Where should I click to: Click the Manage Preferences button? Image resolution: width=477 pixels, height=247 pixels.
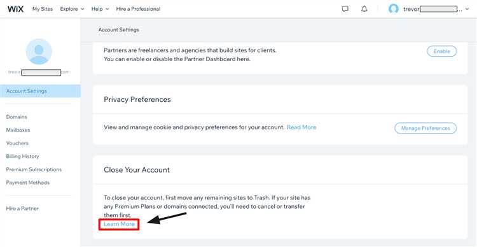coord(425,128)
